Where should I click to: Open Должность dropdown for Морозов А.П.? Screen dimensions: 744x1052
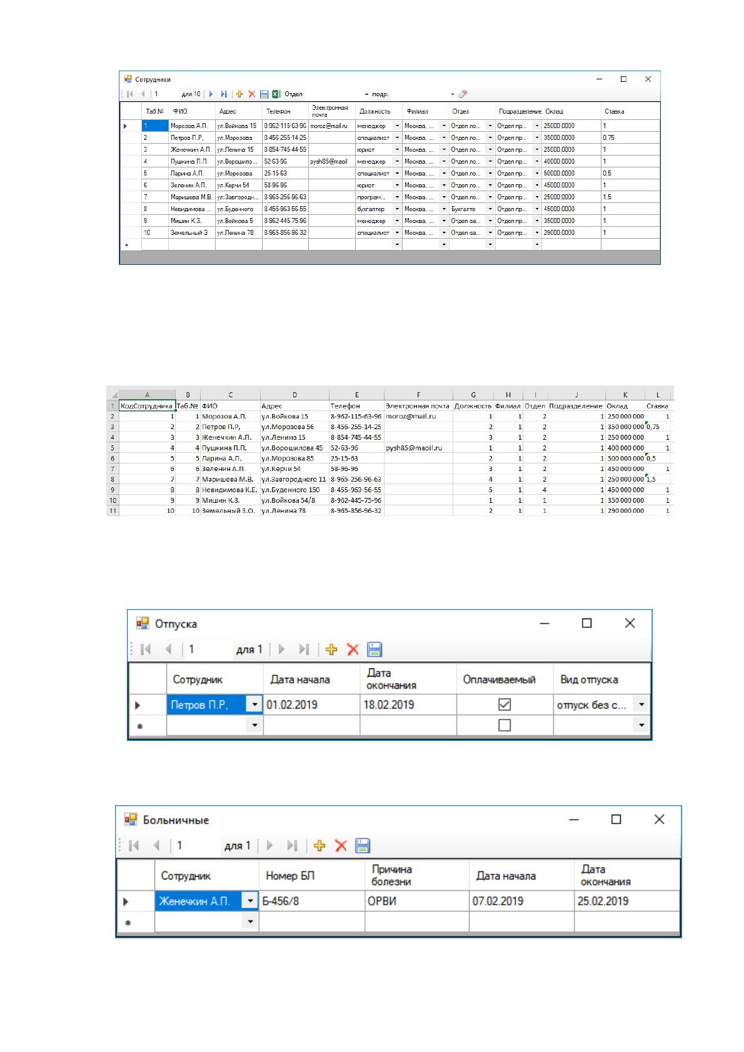(397, 126)
